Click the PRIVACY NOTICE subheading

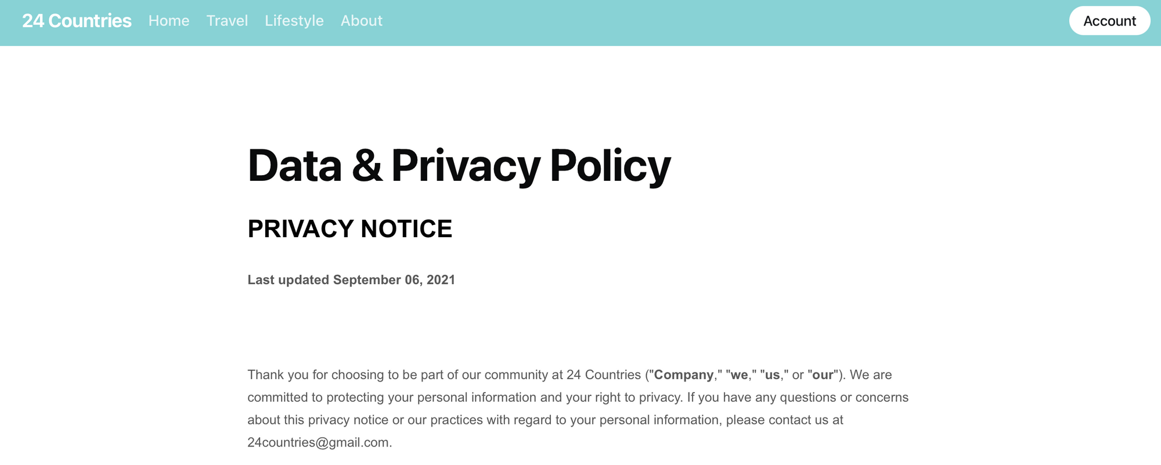[349, 229]
